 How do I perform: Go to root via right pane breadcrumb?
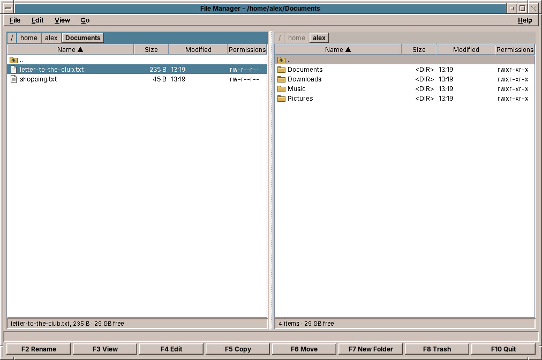coord(280,37)
